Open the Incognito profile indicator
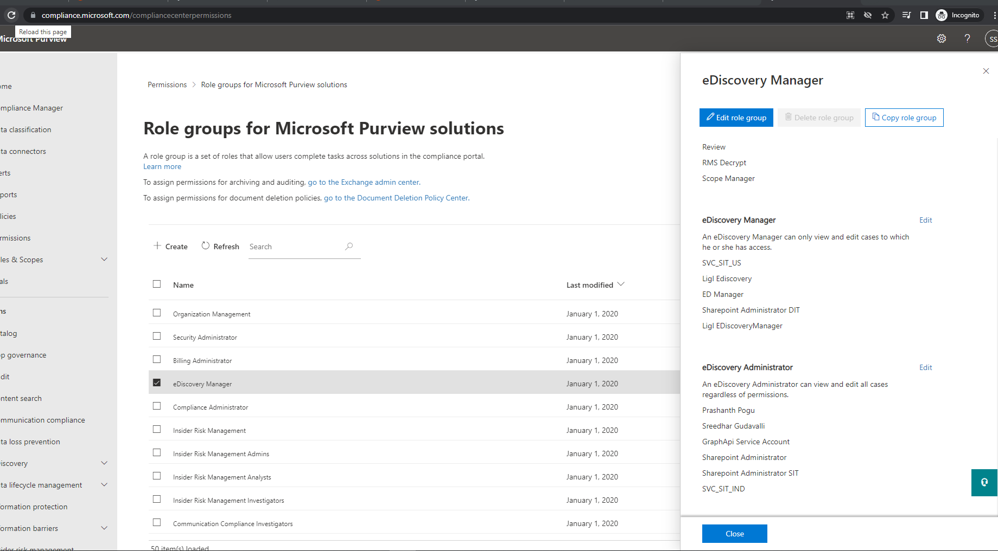Viewport: 998px width, 551px height. click(x=958, y=15)
